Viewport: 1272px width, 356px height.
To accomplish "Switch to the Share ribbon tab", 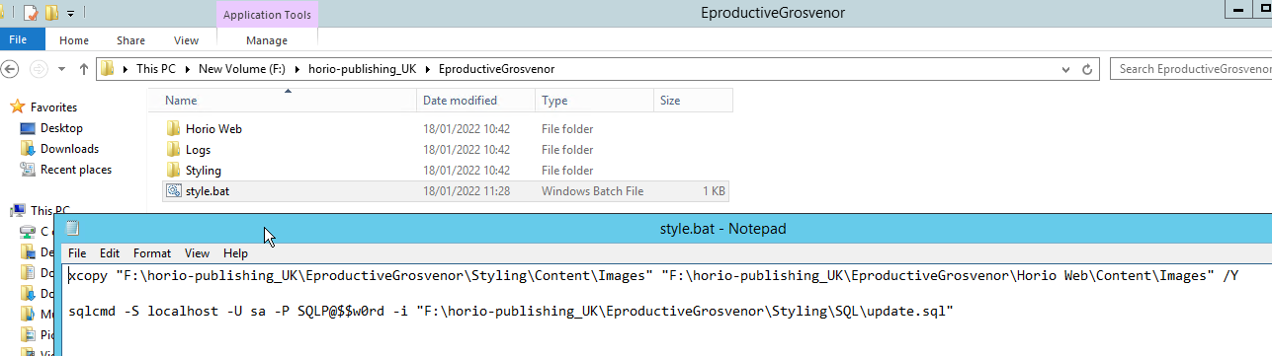I will (130, 40).
